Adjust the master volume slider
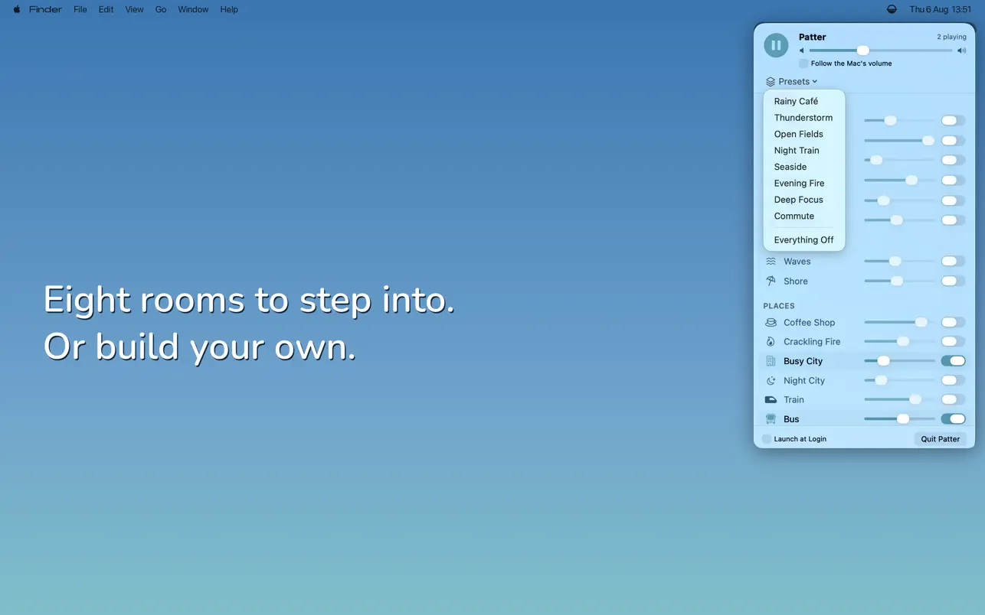This screenshot has height=615, width=985. click(881, 50)
